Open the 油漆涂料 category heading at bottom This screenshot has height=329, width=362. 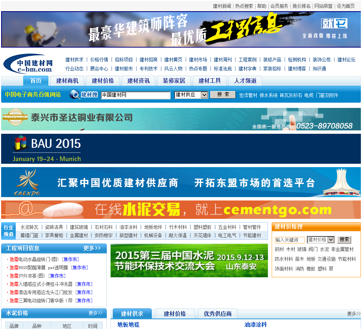pyautogui.click(x=256, y=325)
